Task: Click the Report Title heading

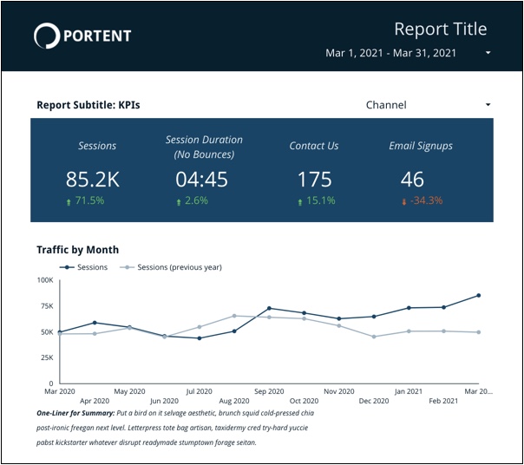Action: [440, 29]
